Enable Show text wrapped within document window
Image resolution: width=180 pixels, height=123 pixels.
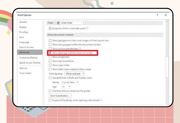(x=50, y=45)
